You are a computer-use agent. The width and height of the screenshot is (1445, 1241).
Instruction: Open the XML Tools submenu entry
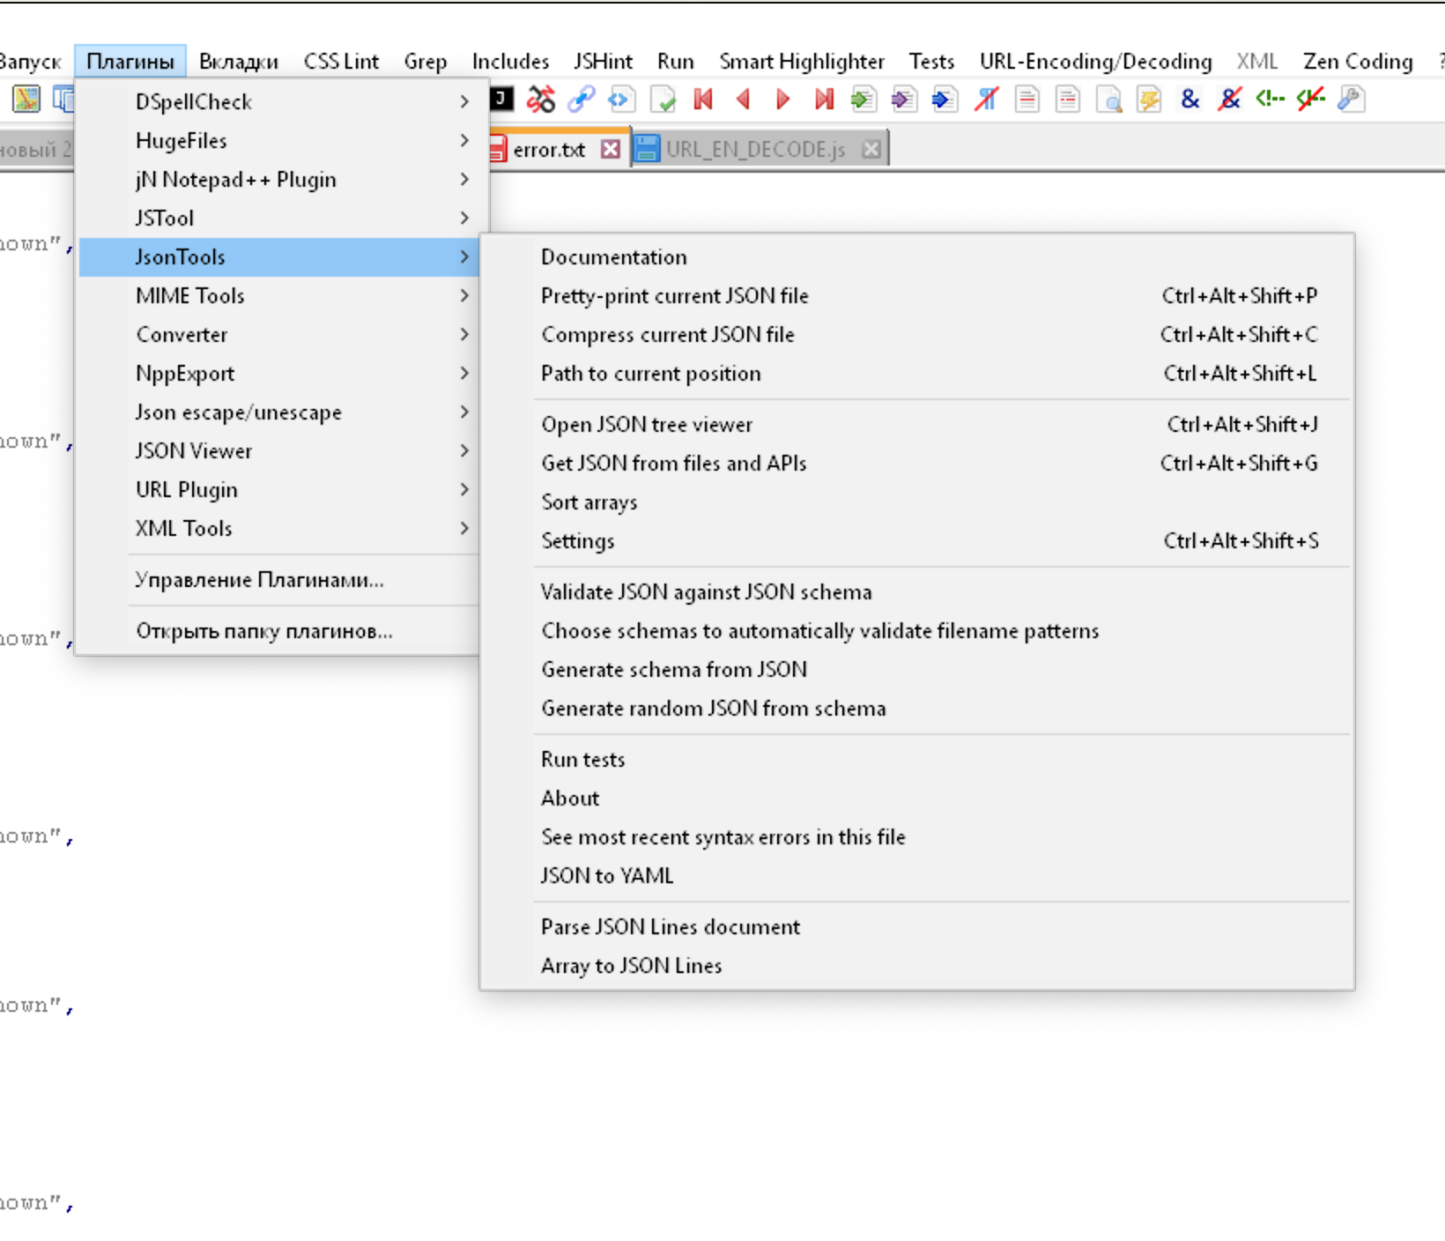pyautogui.click(x=278, y=529)
